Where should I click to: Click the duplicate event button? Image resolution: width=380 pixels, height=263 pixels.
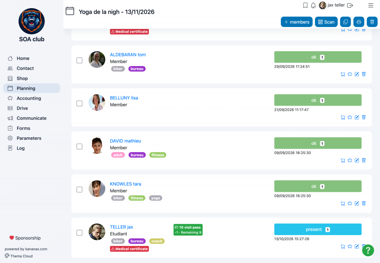click(345, 22)
